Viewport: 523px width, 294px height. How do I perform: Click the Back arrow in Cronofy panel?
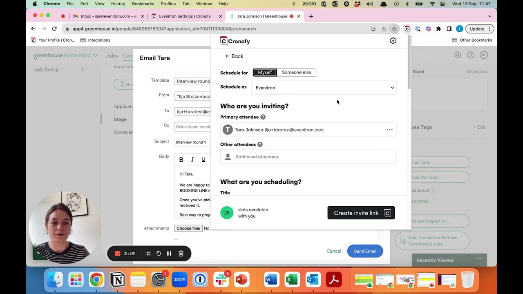234,56
